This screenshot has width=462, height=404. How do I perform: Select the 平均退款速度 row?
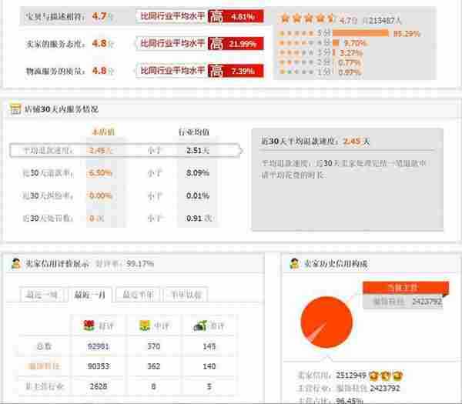point(43,151)
